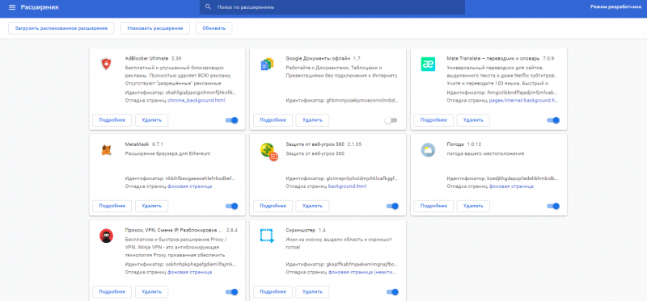Disable the Скриншотер extension toggle
The image size is (647, 301).
pos(392,292)
